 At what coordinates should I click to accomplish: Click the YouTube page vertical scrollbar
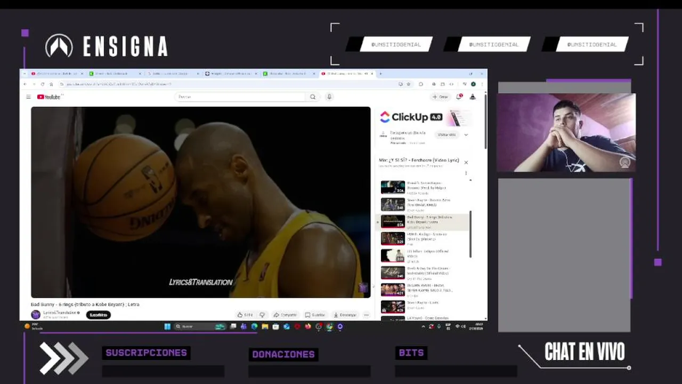pyautogui.click(x=485, y=123)
